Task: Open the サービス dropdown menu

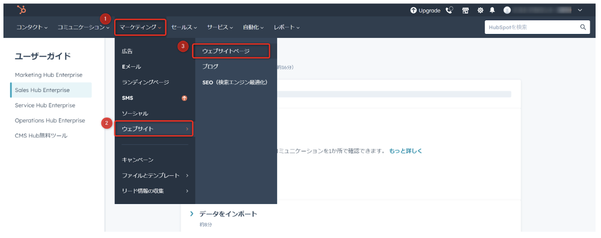Action: pyautogui.click(x=220, y=27)
